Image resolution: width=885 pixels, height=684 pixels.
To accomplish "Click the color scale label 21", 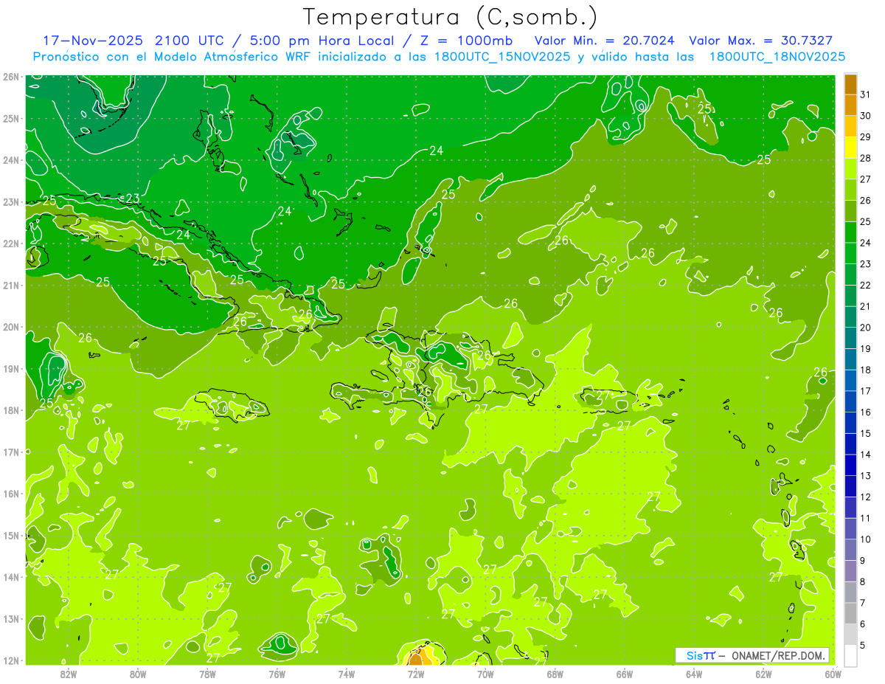I will 866,306.
